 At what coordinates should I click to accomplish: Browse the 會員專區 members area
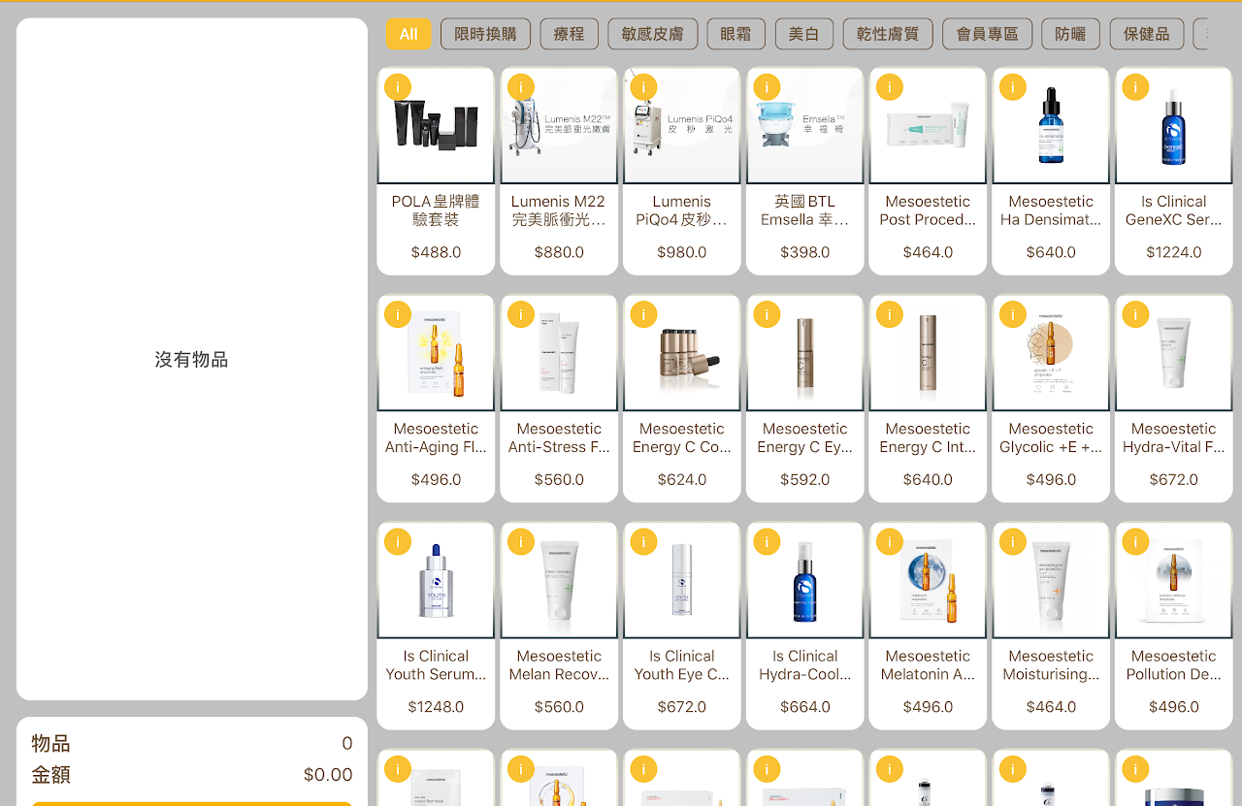click(987, 33)
